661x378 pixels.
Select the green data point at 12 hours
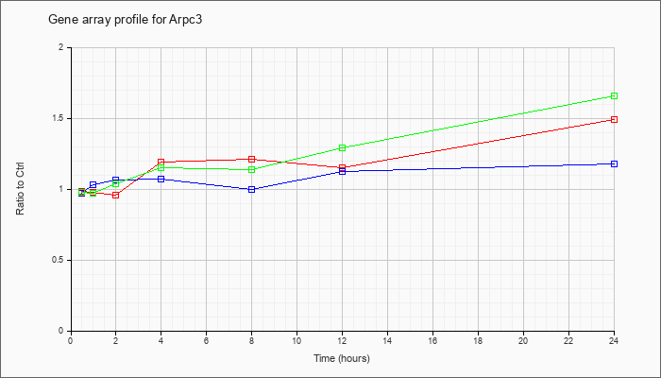pyautogui.click(x=342, y=148)
